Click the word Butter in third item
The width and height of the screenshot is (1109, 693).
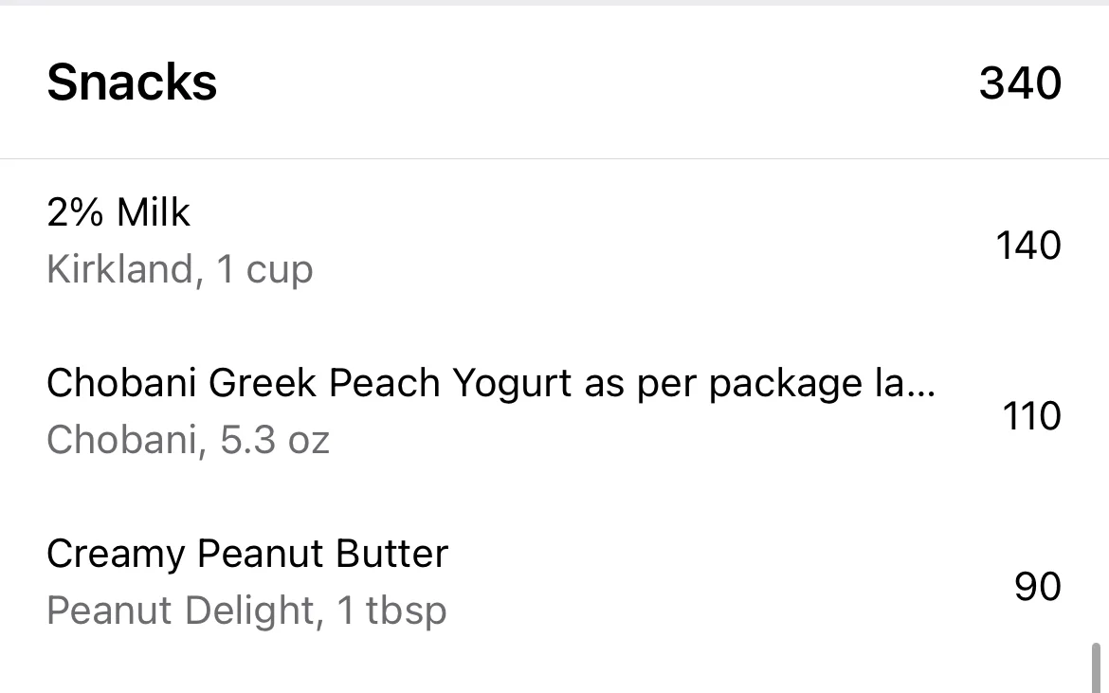point(391,553)
